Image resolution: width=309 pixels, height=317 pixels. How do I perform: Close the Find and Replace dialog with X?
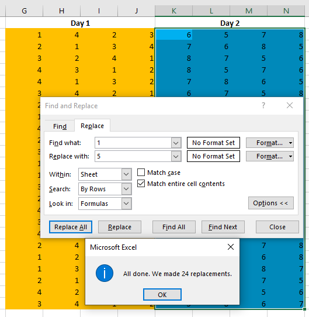pyautogui.click(x=290, y=105)
